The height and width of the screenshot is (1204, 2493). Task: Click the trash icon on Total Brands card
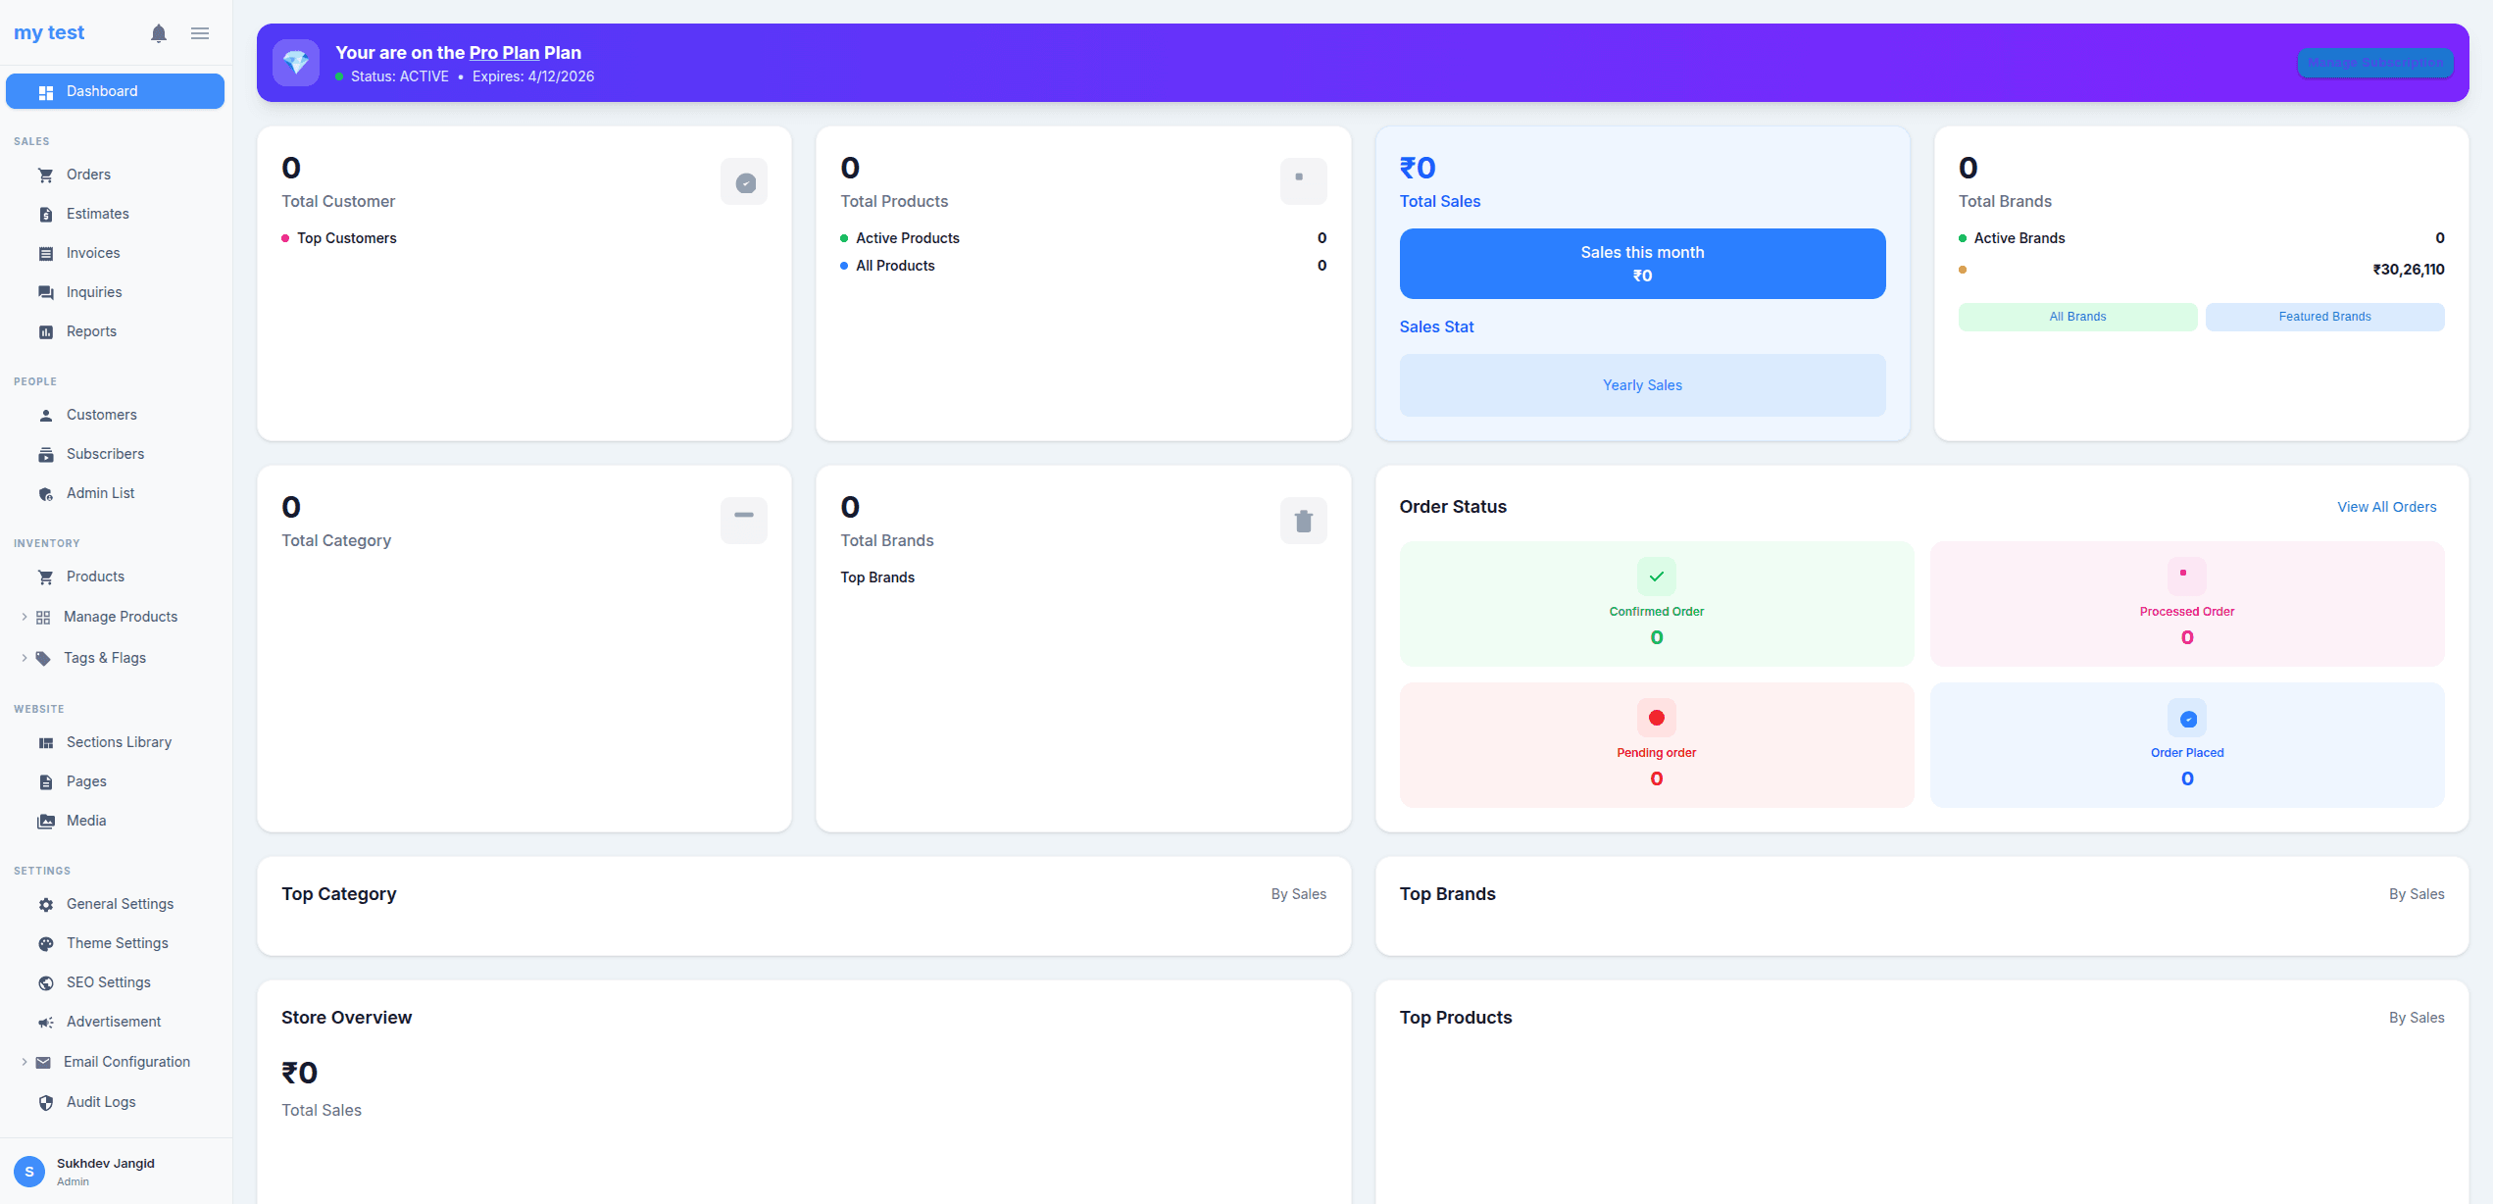point(1303,520)
